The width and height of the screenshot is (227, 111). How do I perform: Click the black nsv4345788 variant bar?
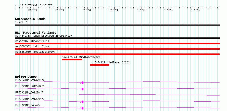tap(117, 38)
